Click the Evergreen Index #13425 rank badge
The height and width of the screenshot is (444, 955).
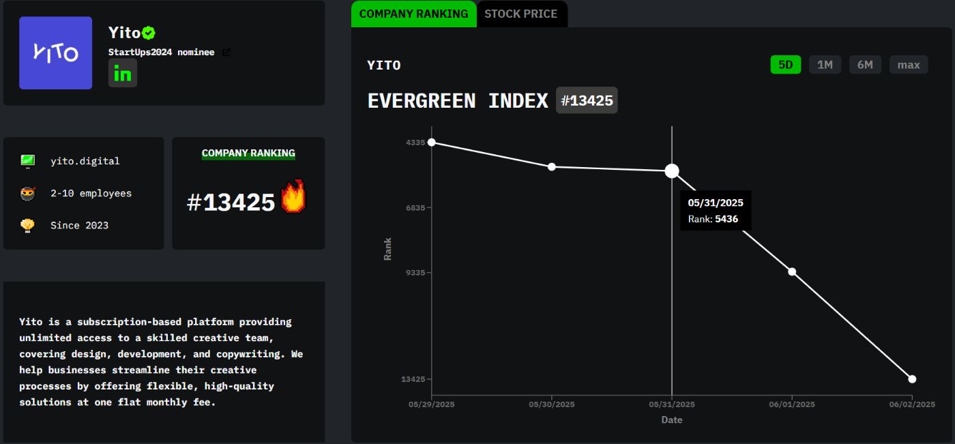pyautogui.click(x=587, y=100)
